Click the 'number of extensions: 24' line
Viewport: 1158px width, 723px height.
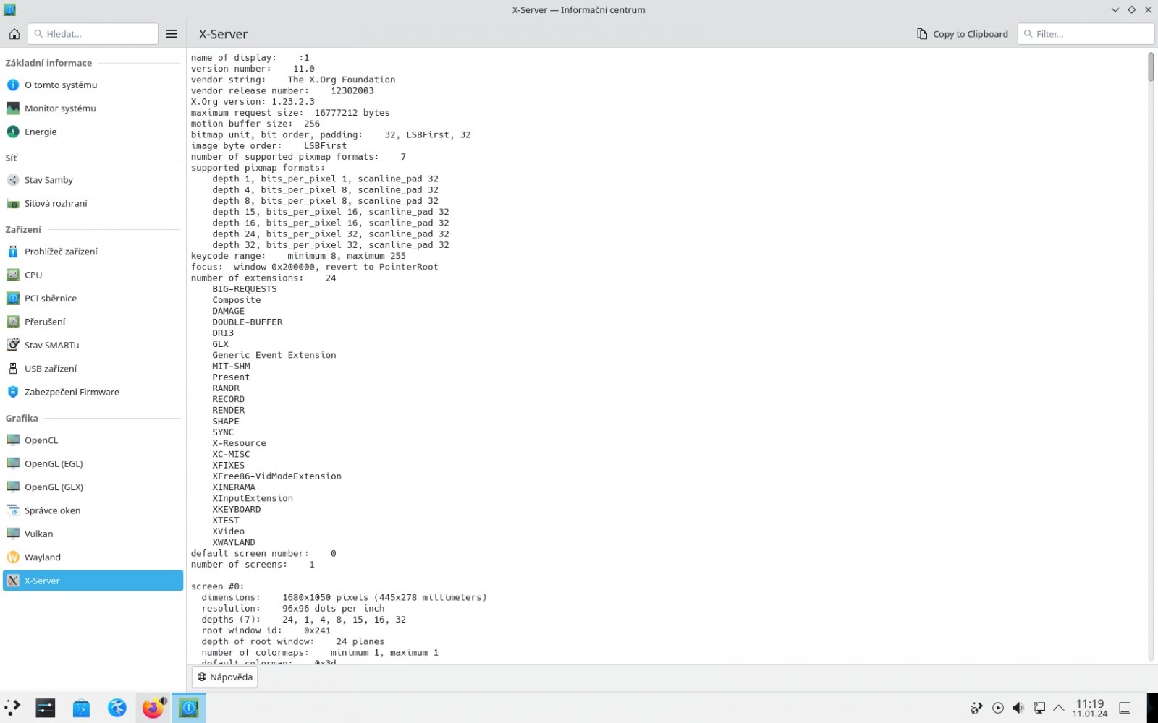[x=263, y=278]
